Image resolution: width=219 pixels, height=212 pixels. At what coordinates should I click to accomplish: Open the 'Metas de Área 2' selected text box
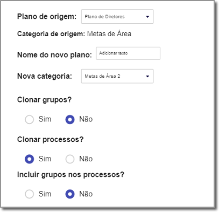click(x=117, y=76)
